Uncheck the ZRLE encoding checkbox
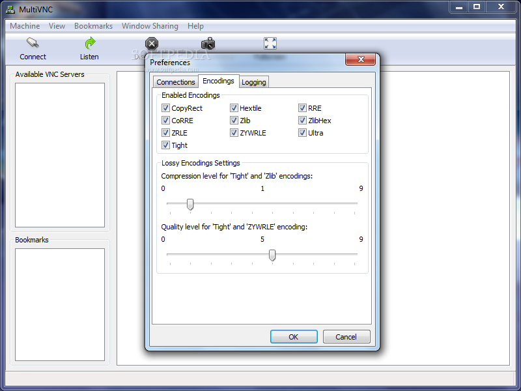Viewport: 521px width, 391px height. tap(165, 133)
